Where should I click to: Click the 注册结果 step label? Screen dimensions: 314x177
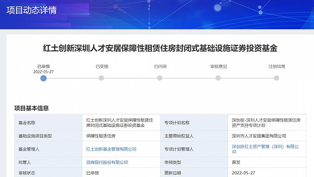click(277, 67)
